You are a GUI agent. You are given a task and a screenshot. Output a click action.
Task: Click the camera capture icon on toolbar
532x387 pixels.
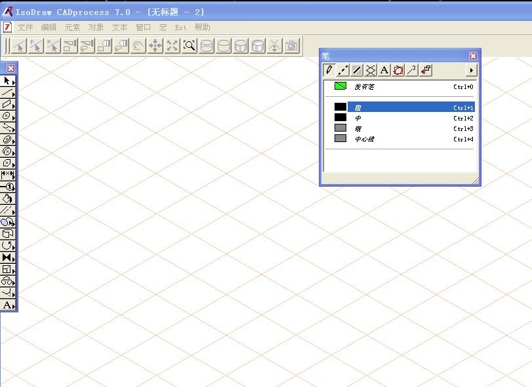coord(291,46)
